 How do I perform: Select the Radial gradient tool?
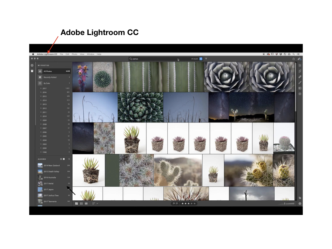300,94
